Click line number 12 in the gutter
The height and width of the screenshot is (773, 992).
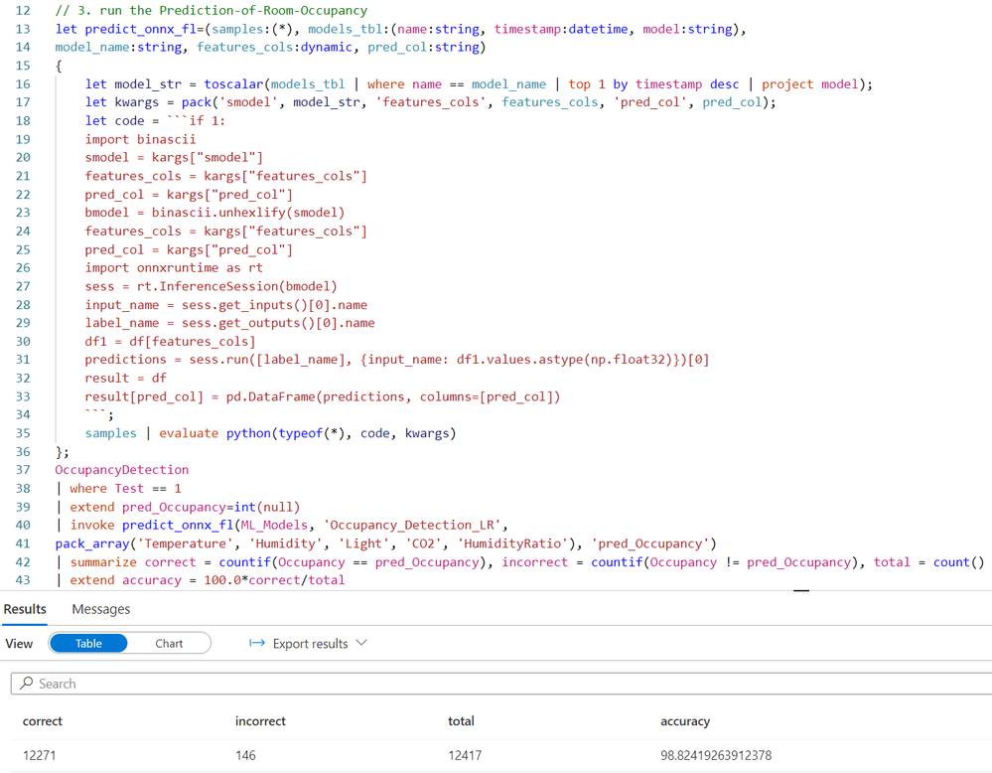tap(23, 11)
